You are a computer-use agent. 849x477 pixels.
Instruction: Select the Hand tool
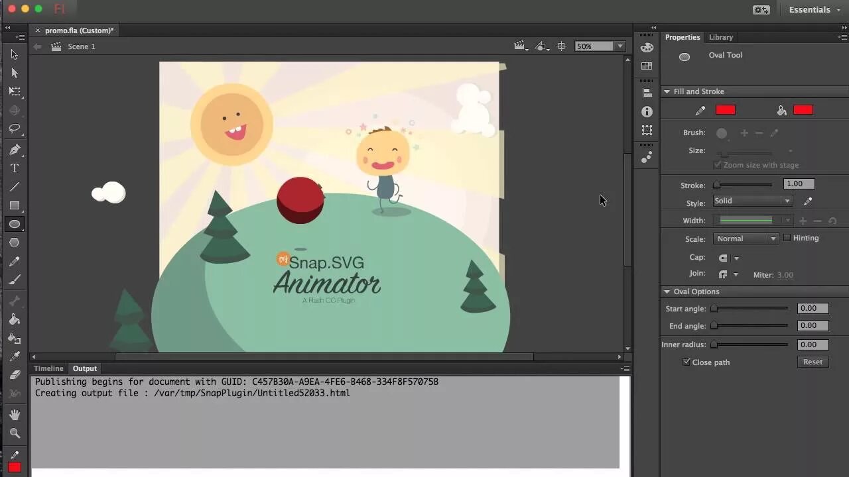tap(15, 415)
